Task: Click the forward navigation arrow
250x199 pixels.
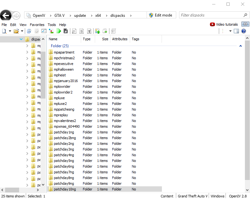Action: [x=16, y=16]
